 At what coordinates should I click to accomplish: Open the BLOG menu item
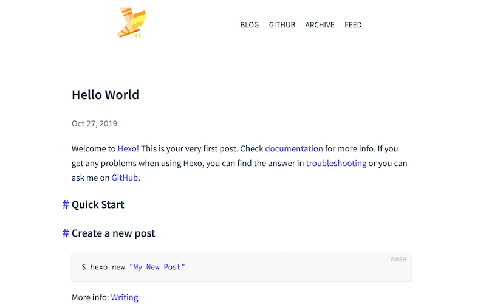click(250, 25)
